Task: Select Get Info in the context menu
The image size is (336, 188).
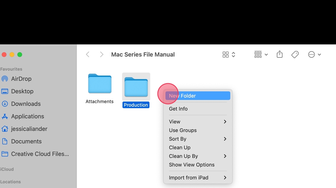Action: click(178, 109)
